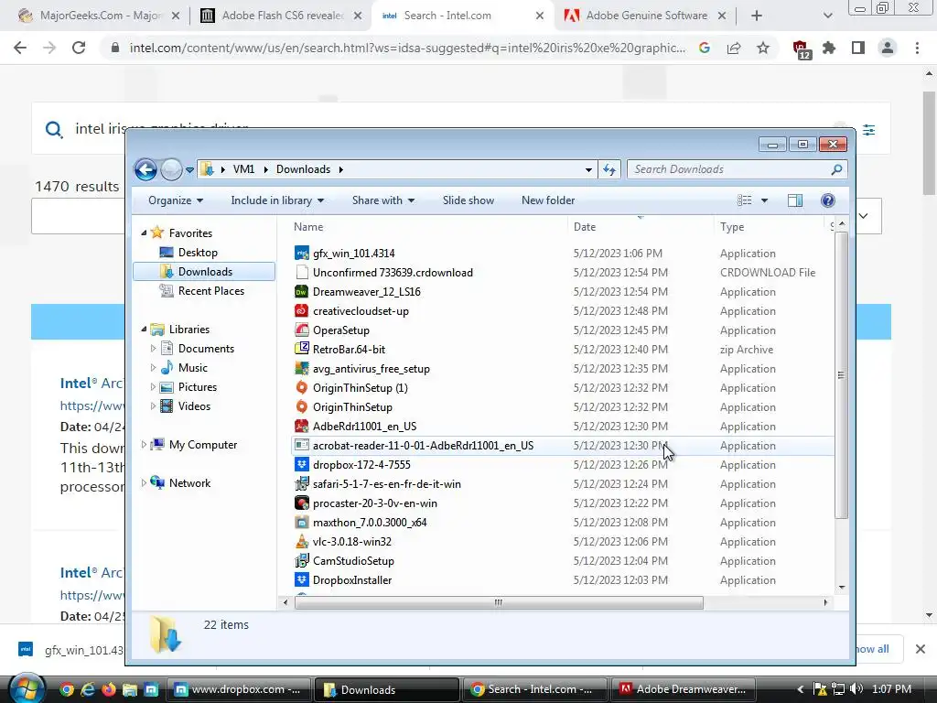Switch to the Adobe Flash CS6 tab
Screen dimensions: 937x703
tap(282, 16)
